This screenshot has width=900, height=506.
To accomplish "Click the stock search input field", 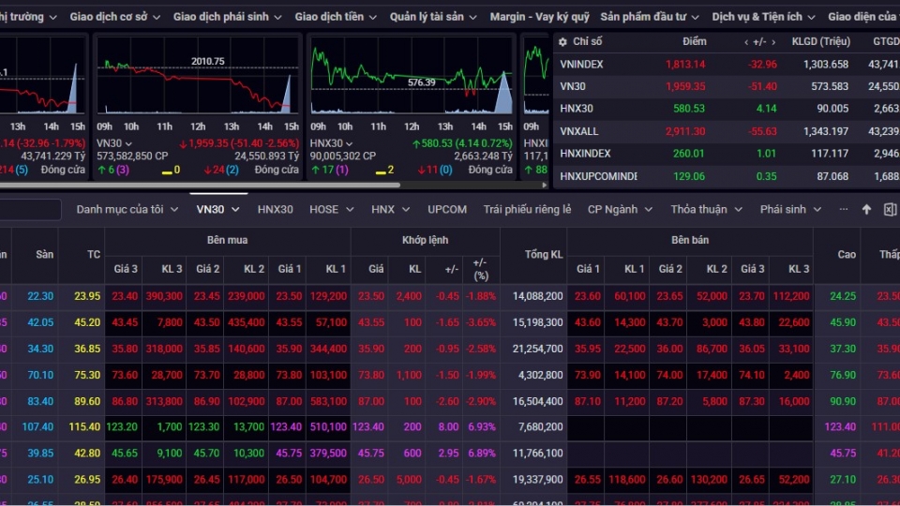I will 30,210.
